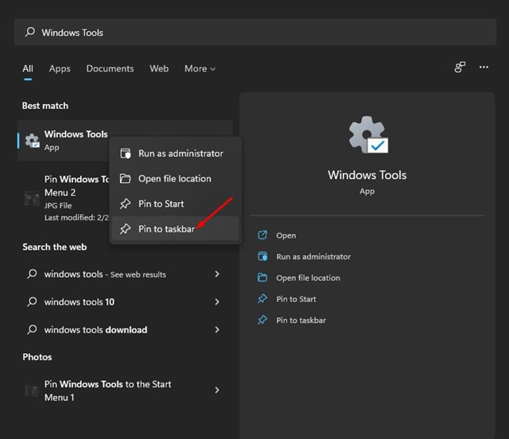
Task: Click the search box containing Windows Tools
Action: coord(254,33)
